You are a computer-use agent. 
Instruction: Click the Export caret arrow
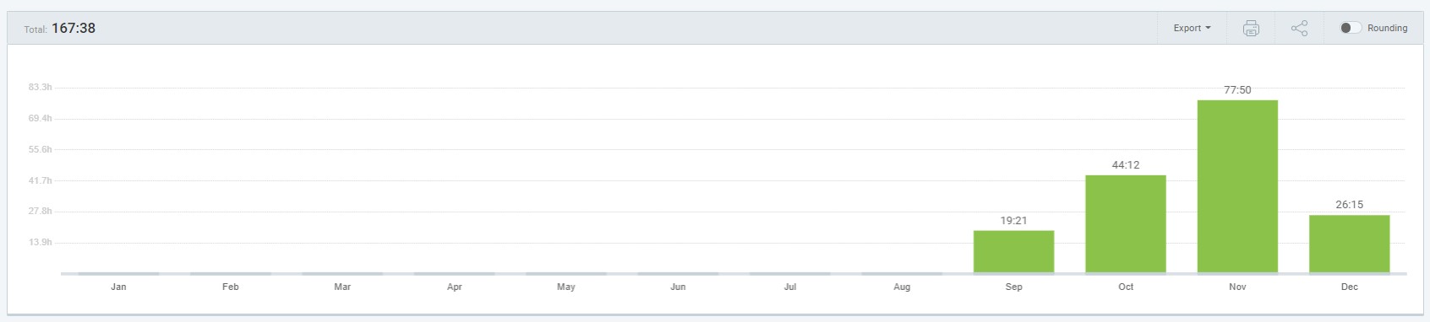click(1208, 28)
